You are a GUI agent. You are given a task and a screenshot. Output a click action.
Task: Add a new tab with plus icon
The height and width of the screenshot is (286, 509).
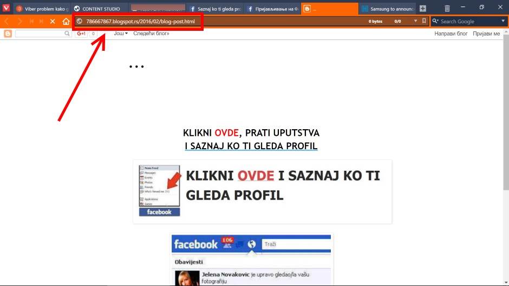[x=423, y=9]
